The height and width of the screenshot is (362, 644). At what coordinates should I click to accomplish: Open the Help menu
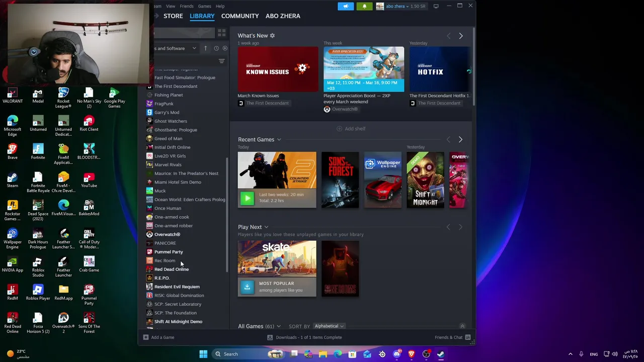[220, 6]
